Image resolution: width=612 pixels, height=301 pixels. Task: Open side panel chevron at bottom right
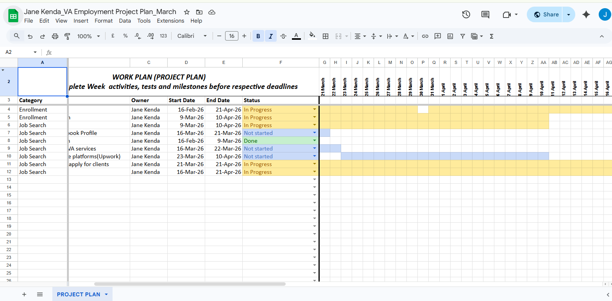[x=608, y=294]
